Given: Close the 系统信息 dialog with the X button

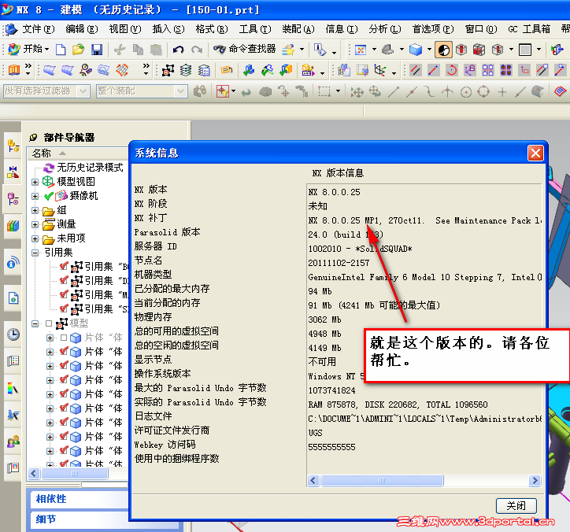Looking at the screenshot, I should click(x=536, y=153).
